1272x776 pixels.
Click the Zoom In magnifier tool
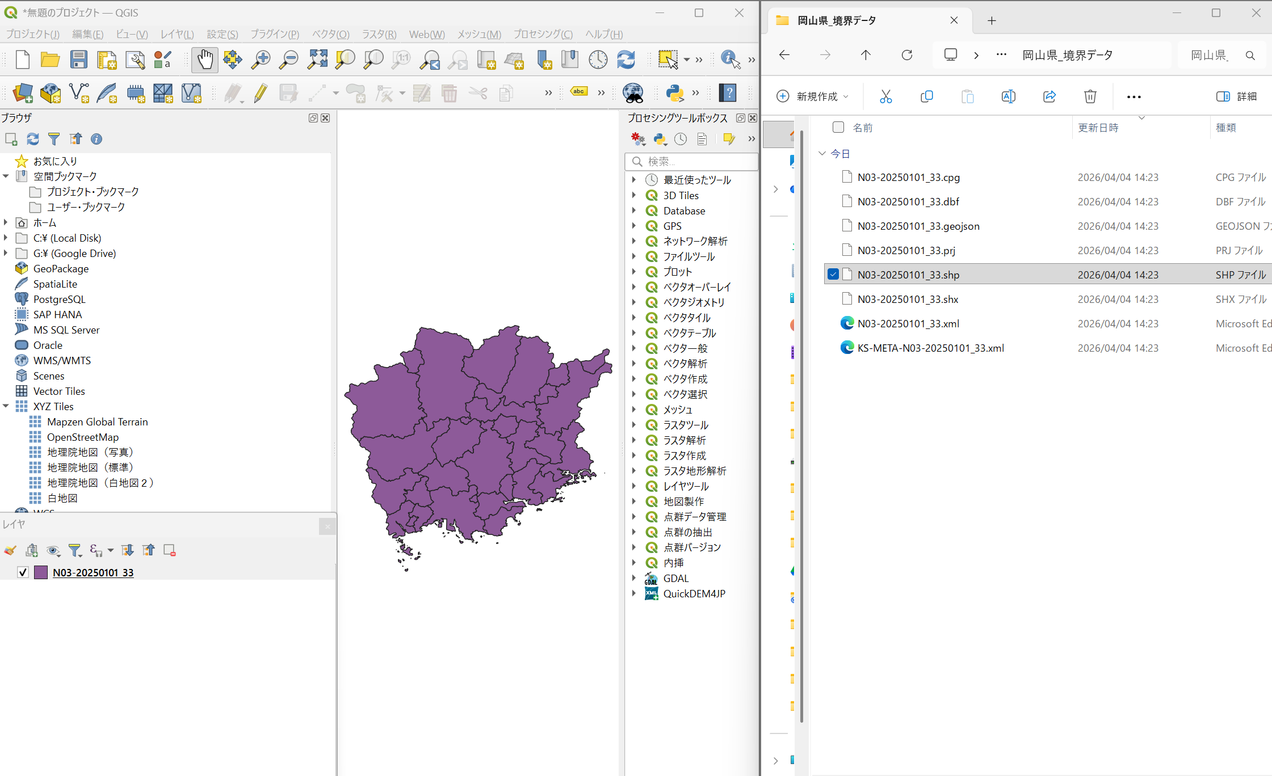(261, 60)
